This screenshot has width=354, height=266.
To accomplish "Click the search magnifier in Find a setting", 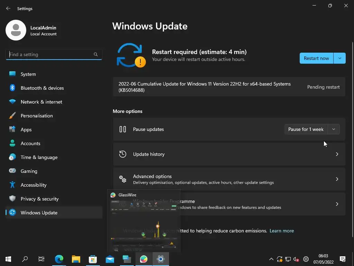I will coord(96,54).
